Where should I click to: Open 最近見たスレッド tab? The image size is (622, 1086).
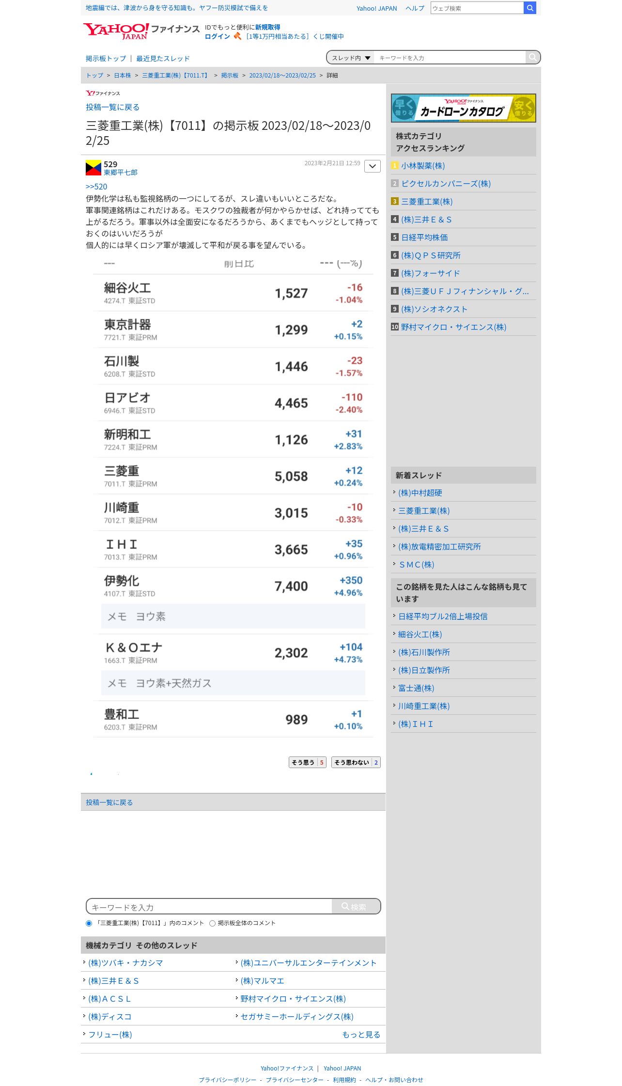click(x=163, y=59)
